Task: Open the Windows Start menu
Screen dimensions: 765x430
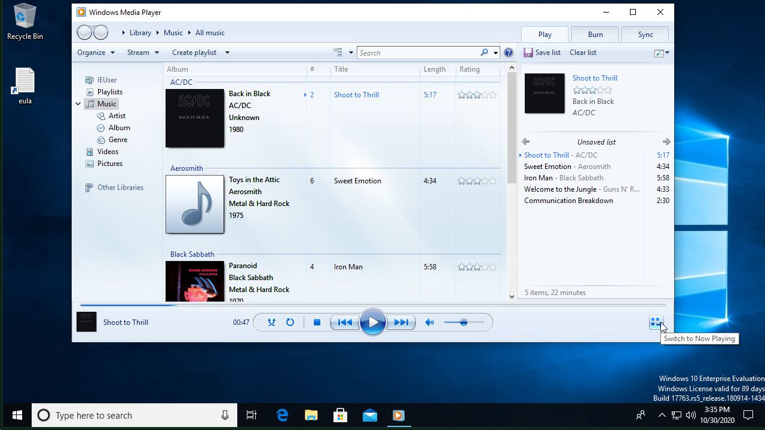Action: pos(17,415)
